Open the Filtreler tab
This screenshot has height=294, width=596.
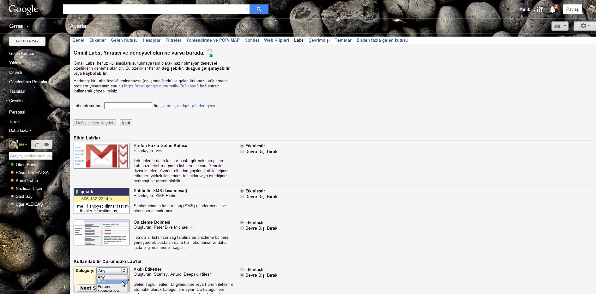[x=173, y=40]
